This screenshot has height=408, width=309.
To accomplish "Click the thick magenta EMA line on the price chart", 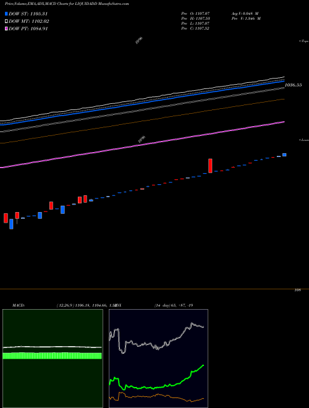I will [x=142, y=144].
